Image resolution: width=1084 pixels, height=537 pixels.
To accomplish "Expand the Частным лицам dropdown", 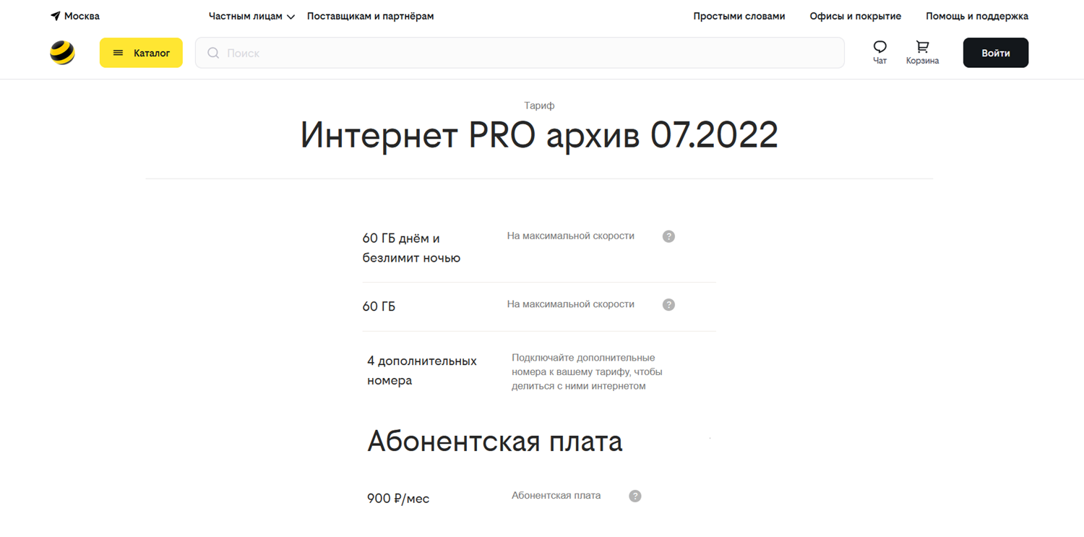I will (251, 16).
